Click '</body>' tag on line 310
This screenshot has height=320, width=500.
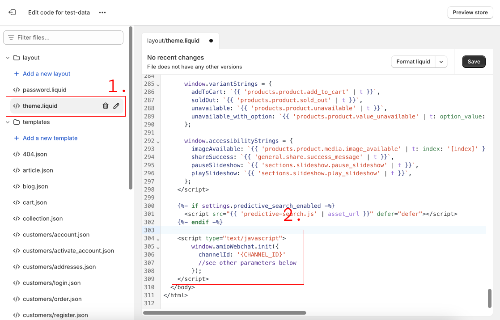pos(182,287)
